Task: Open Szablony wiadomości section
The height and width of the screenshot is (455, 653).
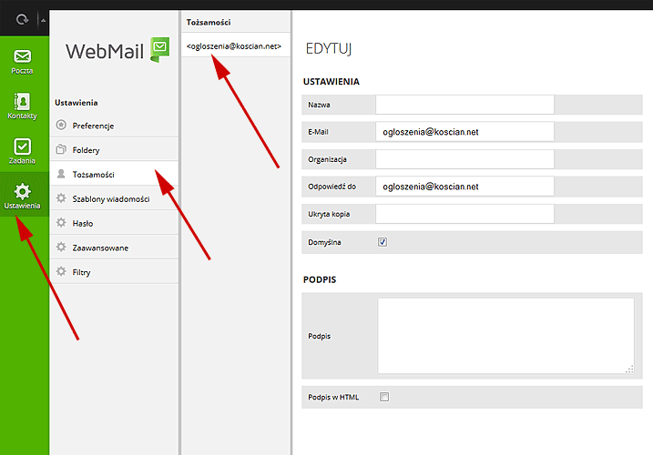Action: pos(114,198)
